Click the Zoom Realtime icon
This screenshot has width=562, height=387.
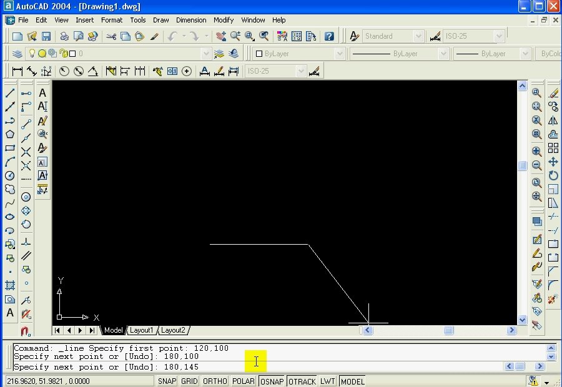click(235, 36)
